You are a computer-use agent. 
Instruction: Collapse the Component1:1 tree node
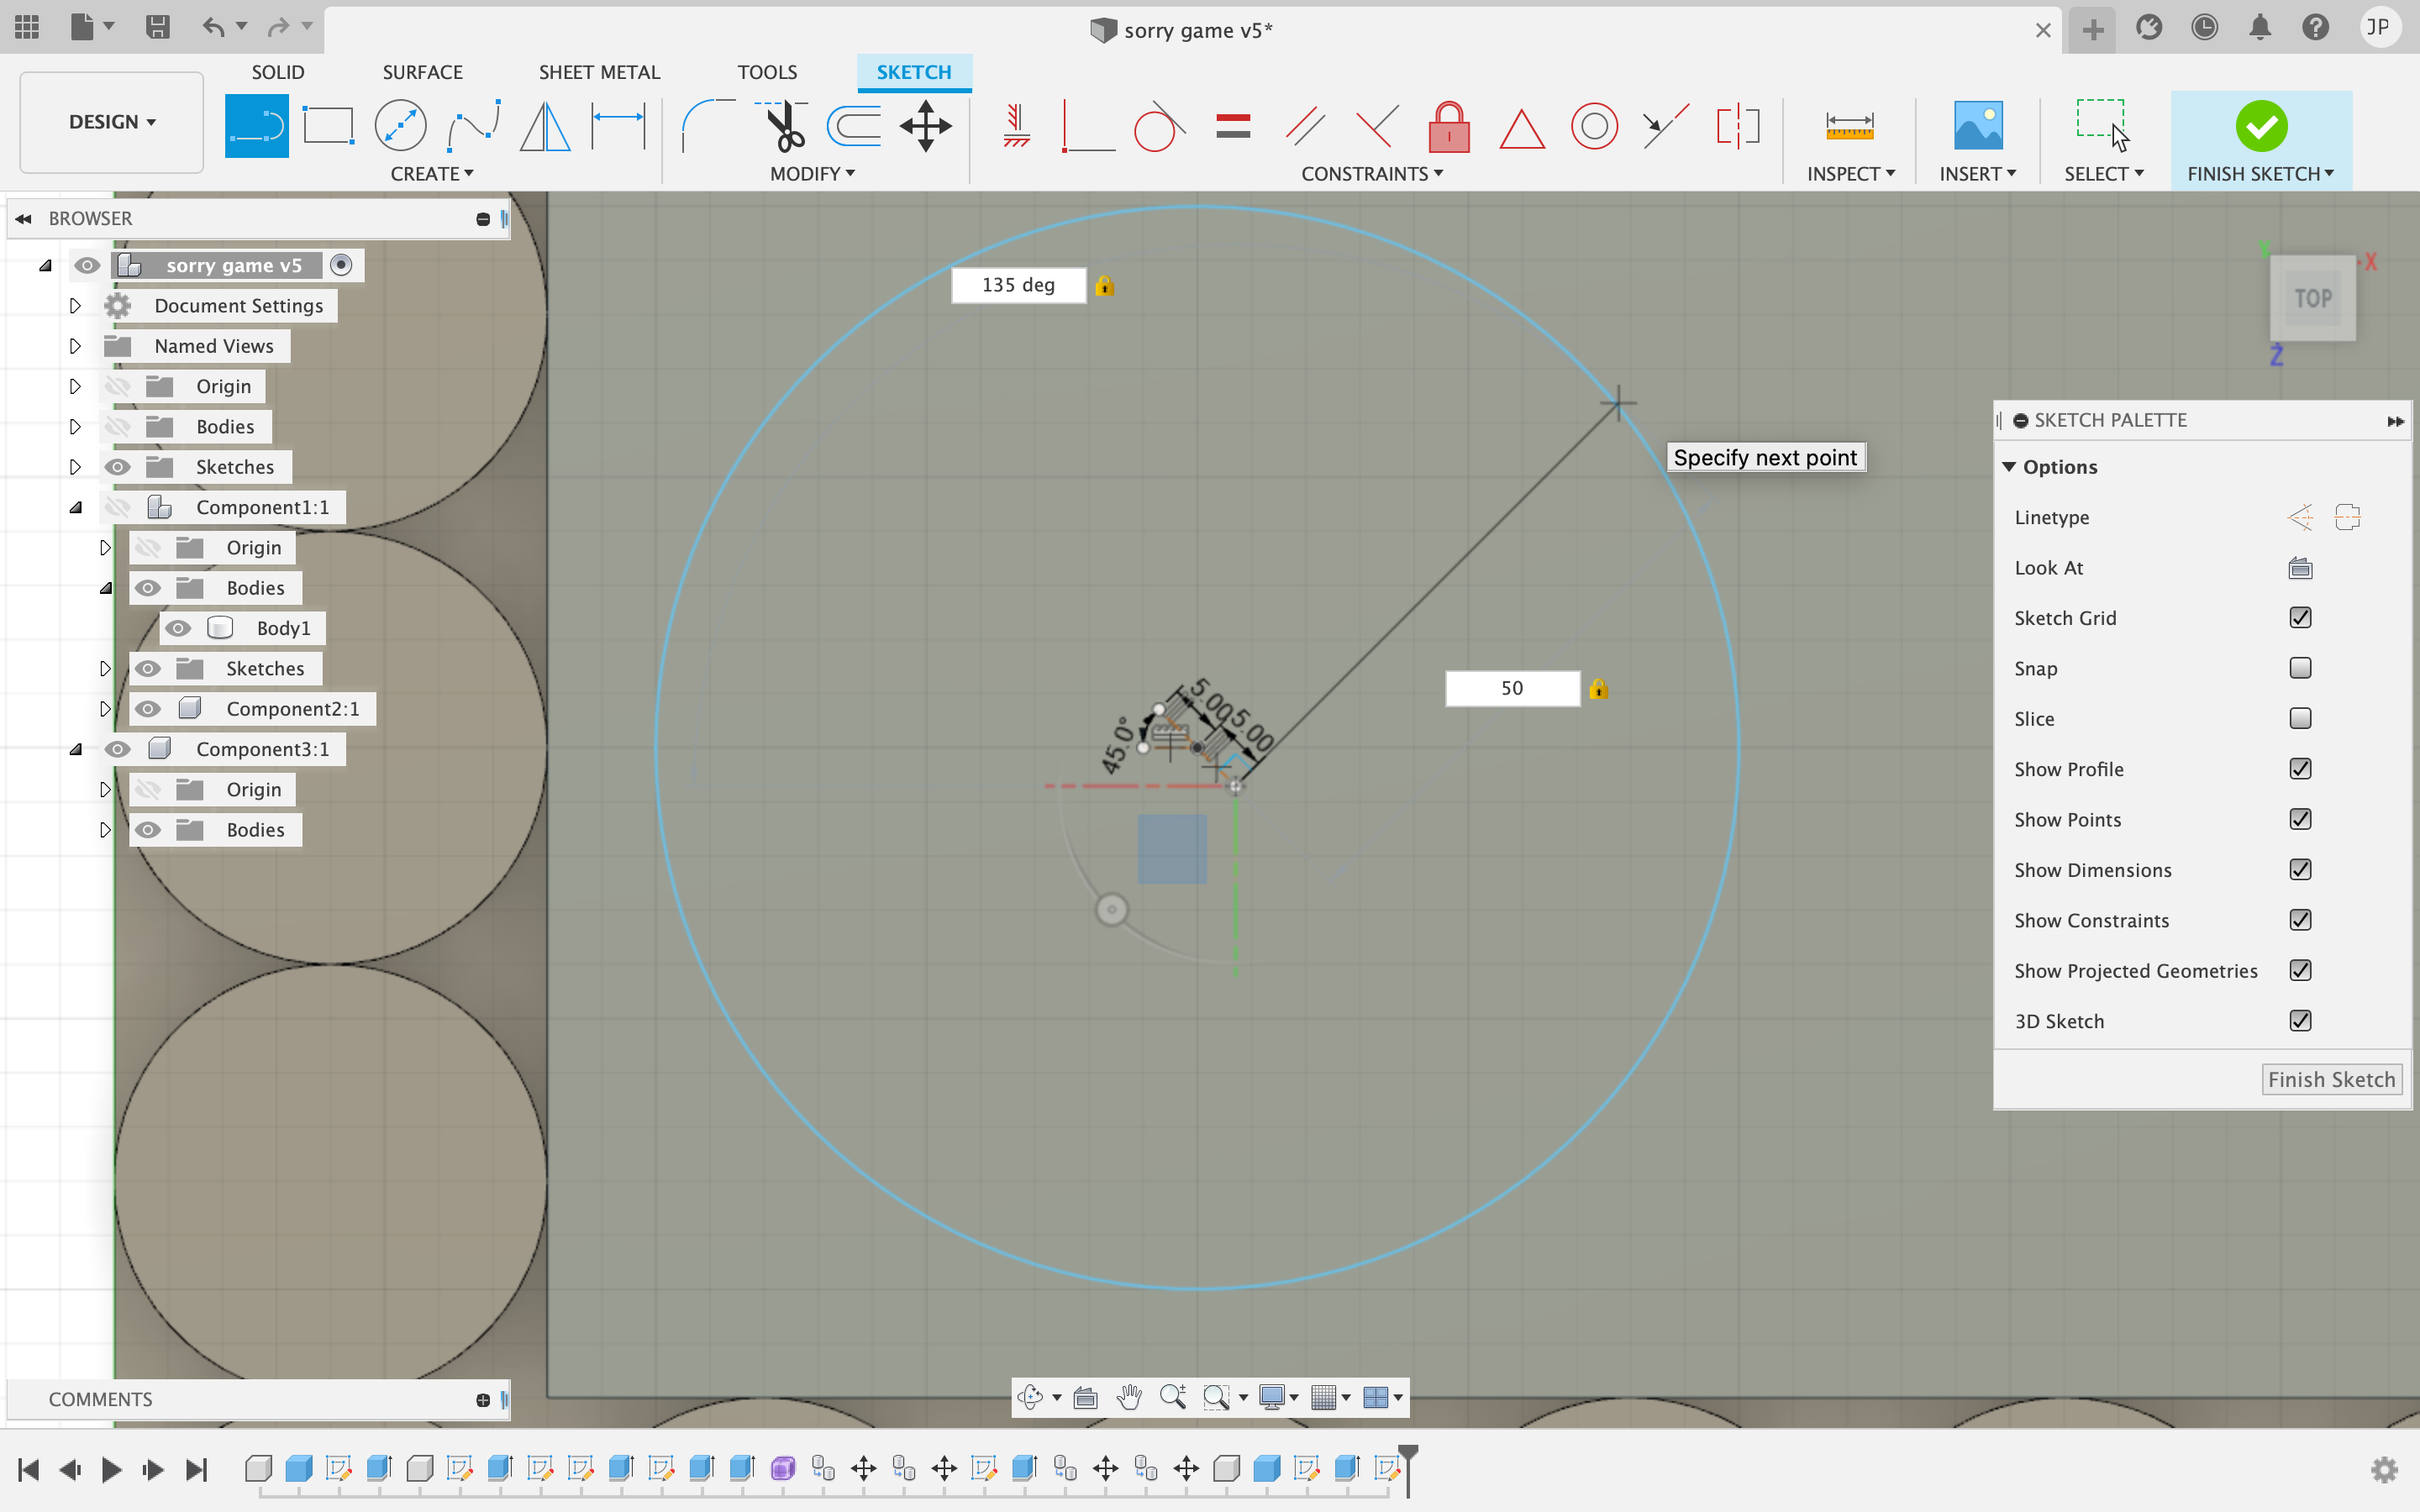tap(75, 507)
